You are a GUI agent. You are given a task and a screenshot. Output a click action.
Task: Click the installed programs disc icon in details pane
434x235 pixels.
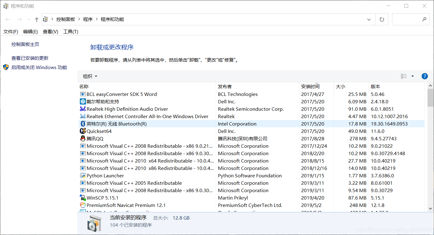(94, 223)
